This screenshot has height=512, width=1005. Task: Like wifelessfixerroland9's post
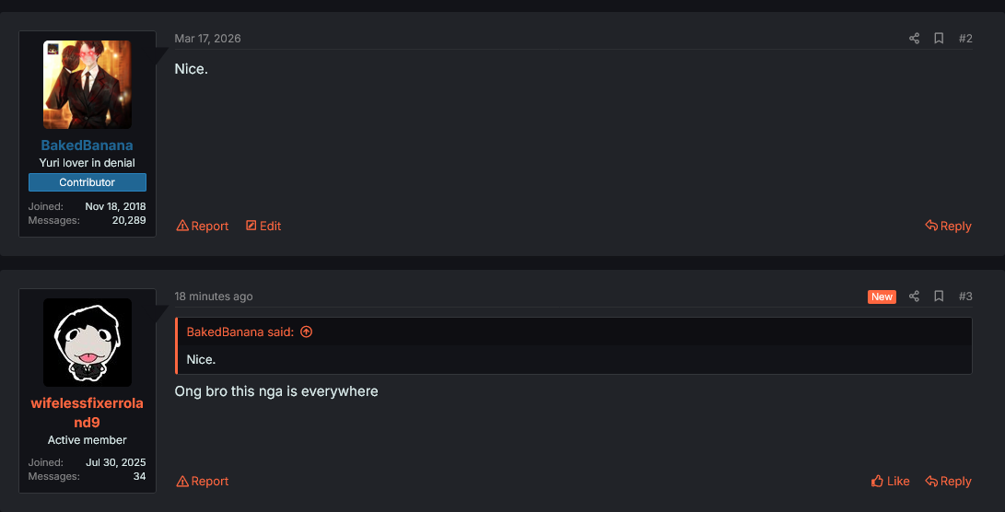click(890, 482)
